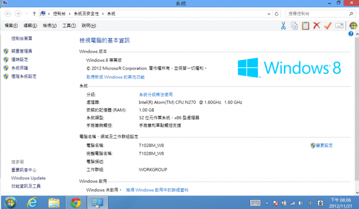
Task: Open 進階系統設定 in sidebar
Action: coord(24,76)
